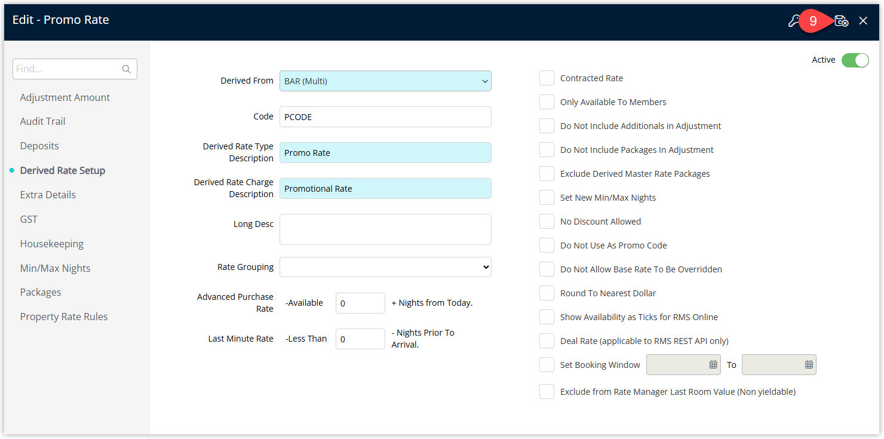Check Do Not Allow Base Rate Overridden
Image resolution: width=884 pixels, height=439 pixels.
[547, 269]
